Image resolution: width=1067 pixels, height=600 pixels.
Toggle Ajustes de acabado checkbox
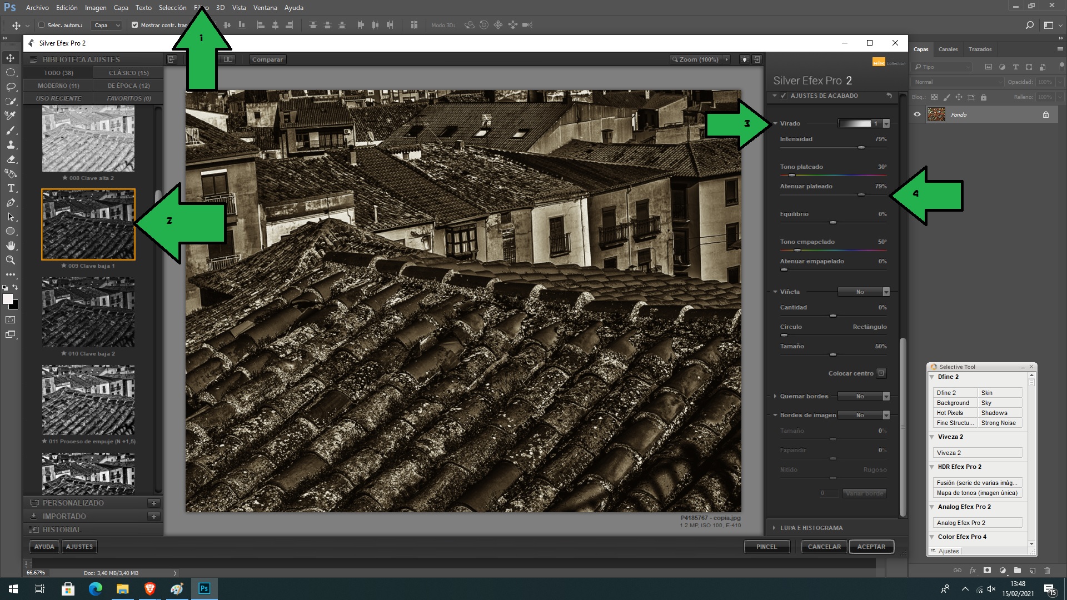[x=783, y=96]
